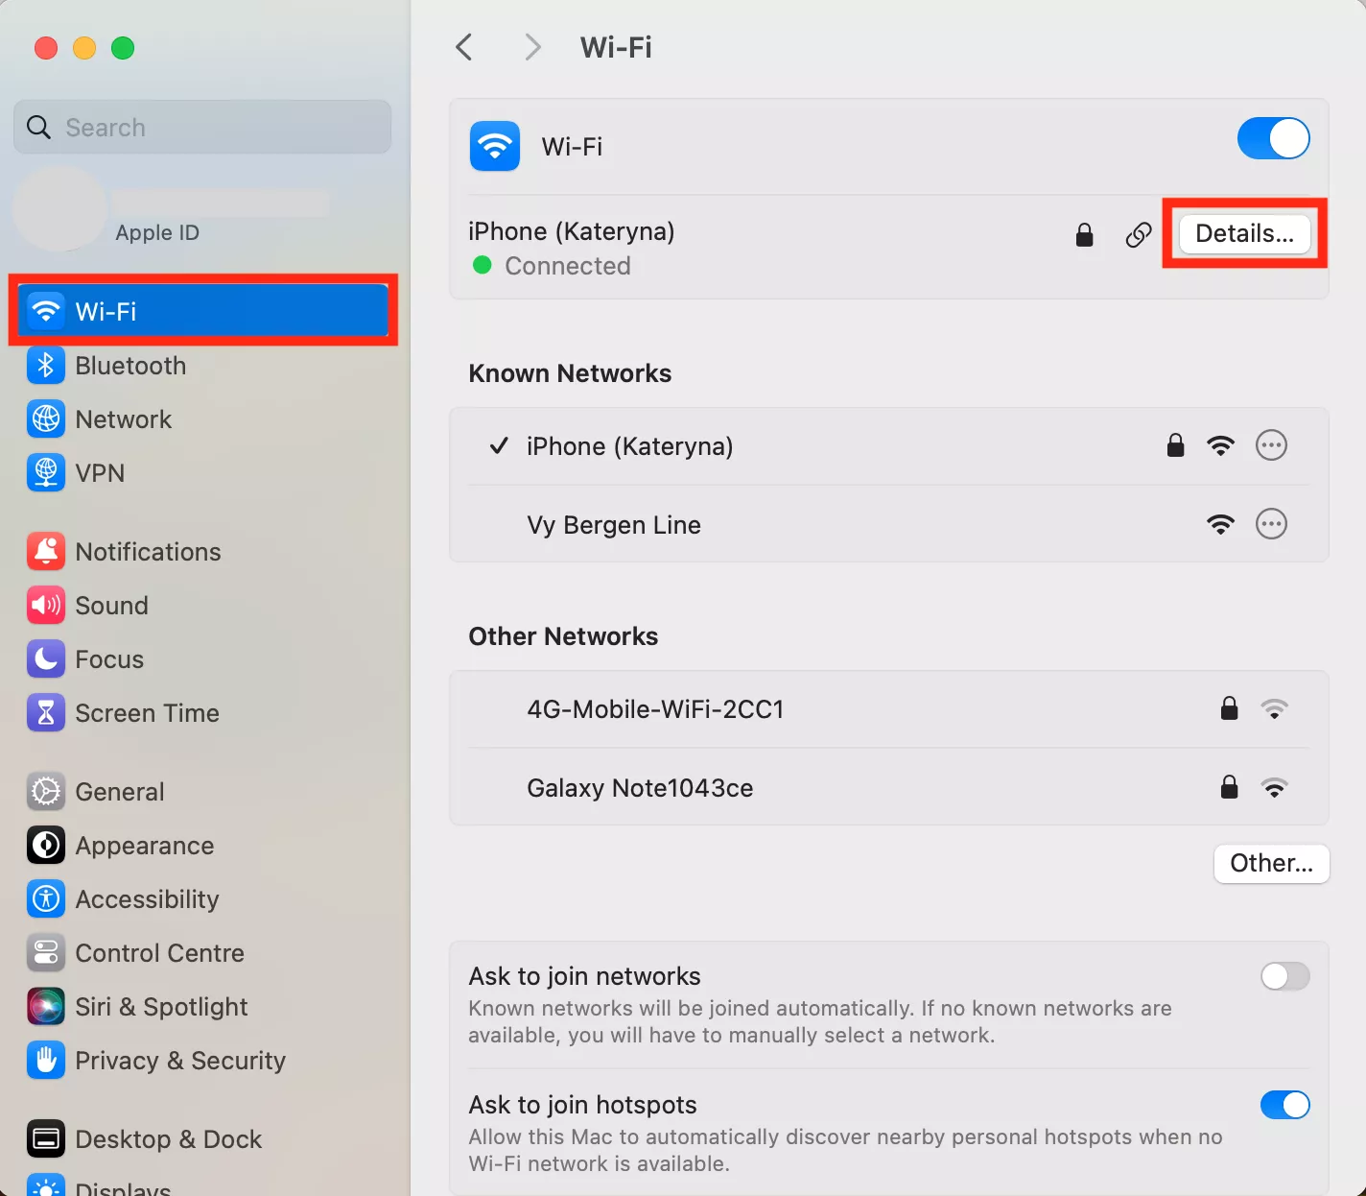This screenshot has width=1366, height=1196.
Task: Click the Notifications bell icon
Action: pos(45,552)
